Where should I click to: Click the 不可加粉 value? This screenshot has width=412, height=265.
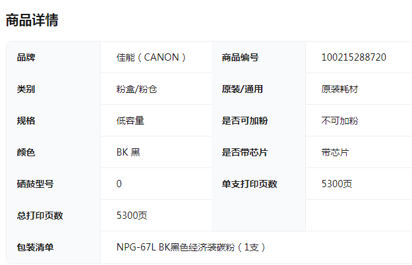(339, 121)
